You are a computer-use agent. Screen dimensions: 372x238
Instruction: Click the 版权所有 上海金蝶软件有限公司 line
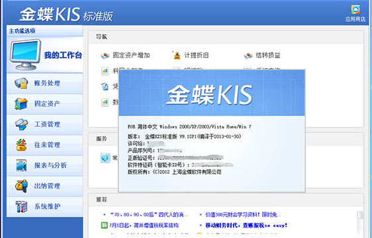coord(175,172)
